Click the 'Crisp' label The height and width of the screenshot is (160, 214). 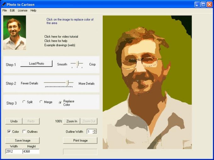click(93, 64)
